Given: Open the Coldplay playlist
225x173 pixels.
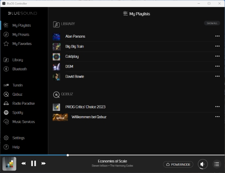Looking at the screenshot, I should [72, 56].
